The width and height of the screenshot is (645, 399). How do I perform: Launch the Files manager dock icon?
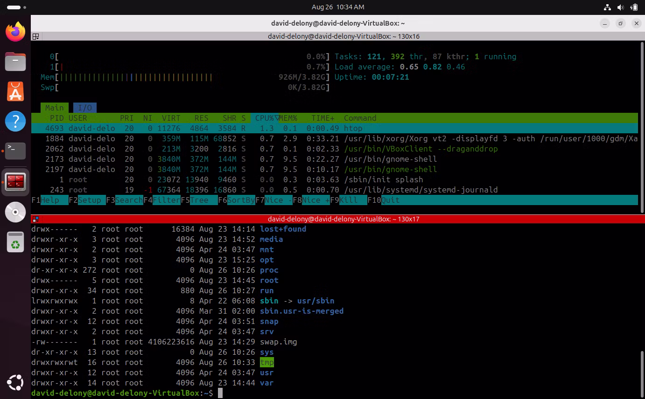pyautogui.click(x=15, y=62)
